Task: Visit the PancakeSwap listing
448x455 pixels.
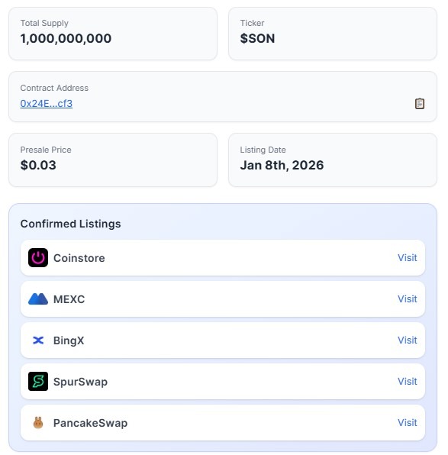Action: point(407,422)
